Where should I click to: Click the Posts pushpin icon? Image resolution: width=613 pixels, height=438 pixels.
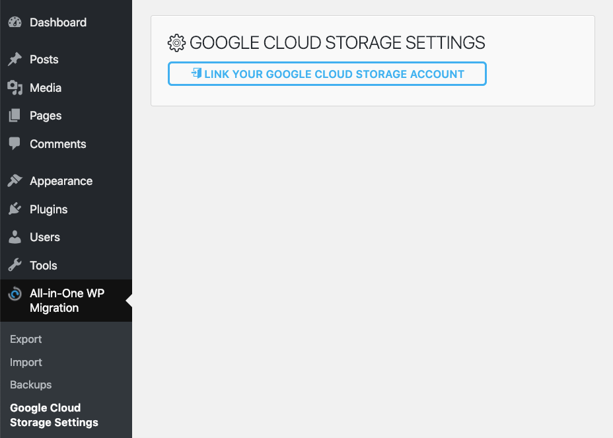coord(15,59)
